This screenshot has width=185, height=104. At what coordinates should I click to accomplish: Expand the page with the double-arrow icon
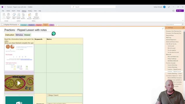click(x=163, y=28)
